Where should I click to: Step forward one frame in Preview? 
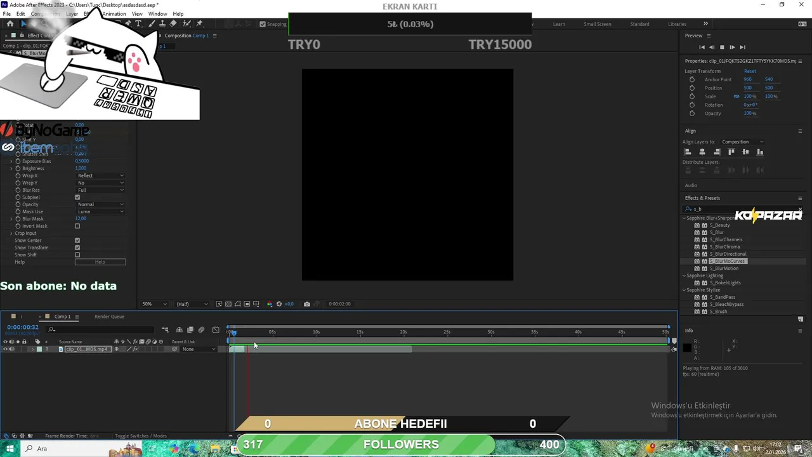(732, 47)
